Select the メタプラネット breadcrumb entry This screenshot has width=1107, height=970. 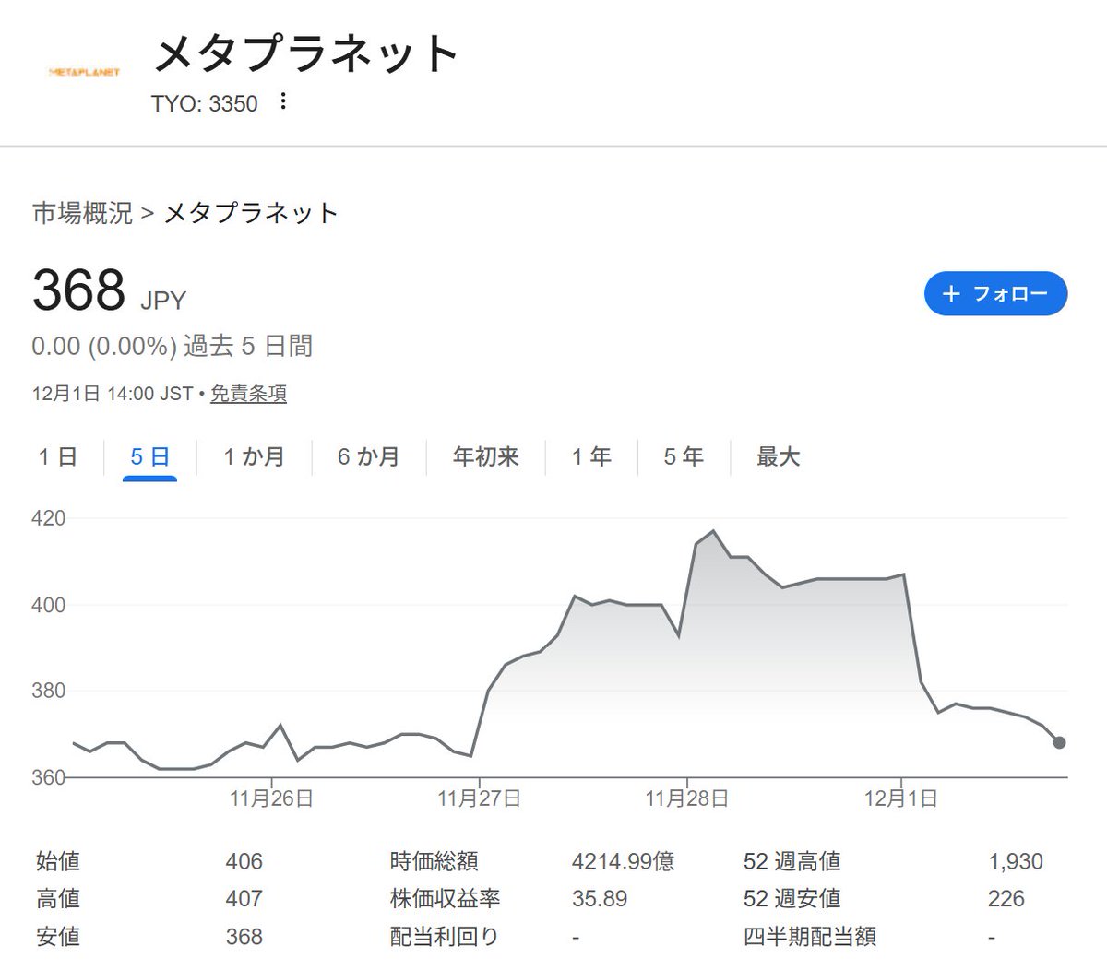click(250, 212)
